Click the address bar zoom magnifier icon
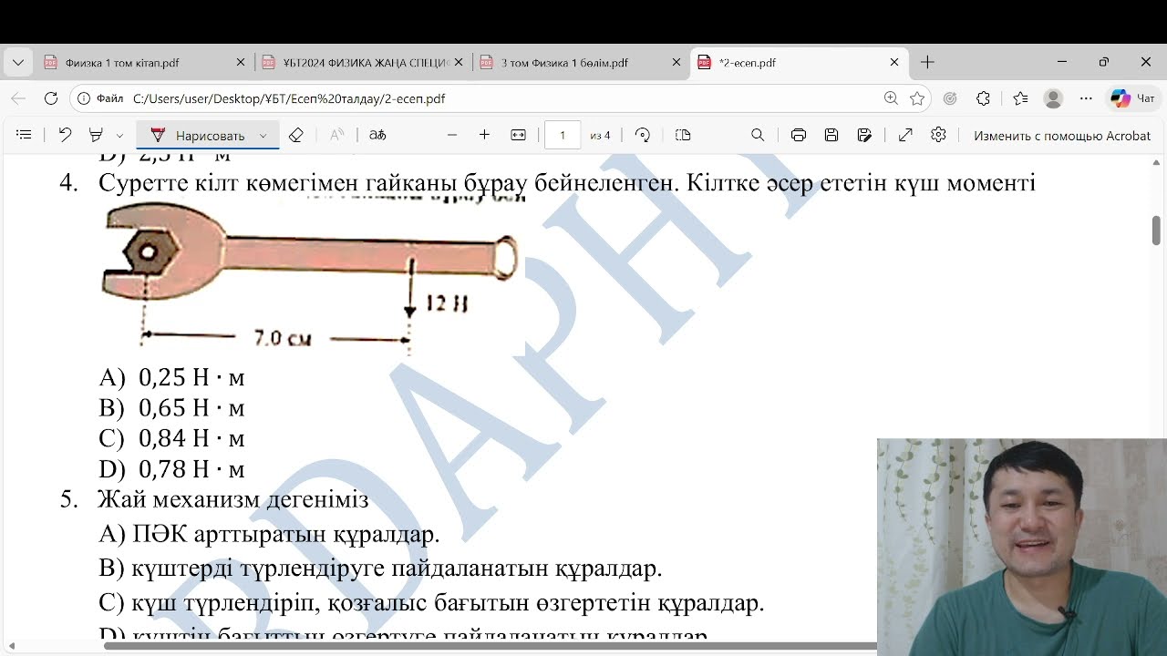The width and height of the screenshot is (1167, 656). (x=891, y=98)
